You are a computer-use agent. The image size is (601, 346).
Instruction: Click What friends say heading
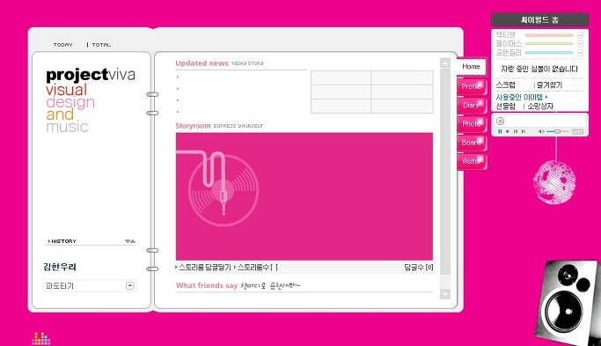click(x=207, y=285)
